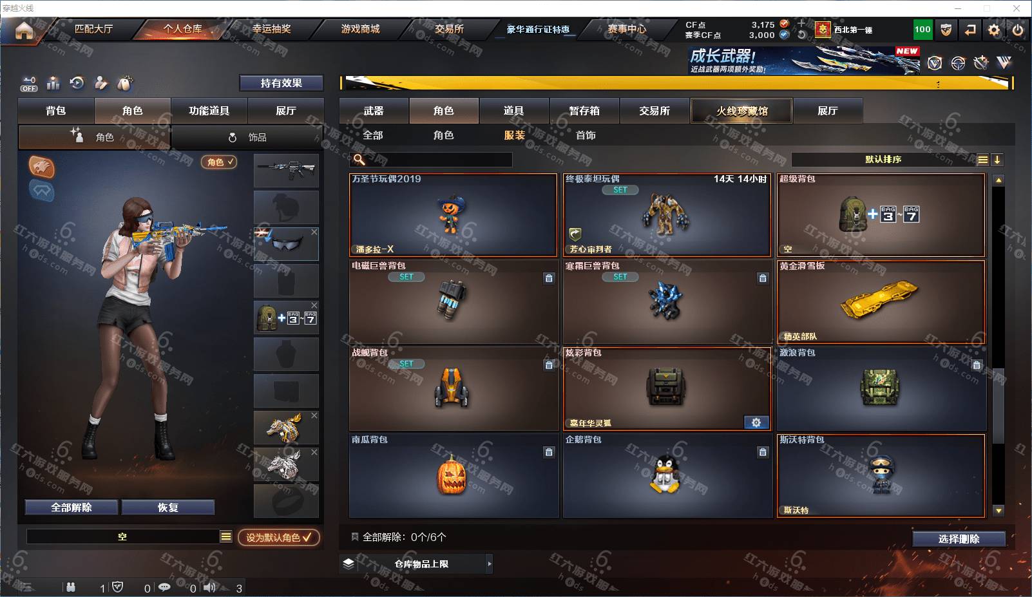Click the 全部解除 button under the character

tap(72, 507)
